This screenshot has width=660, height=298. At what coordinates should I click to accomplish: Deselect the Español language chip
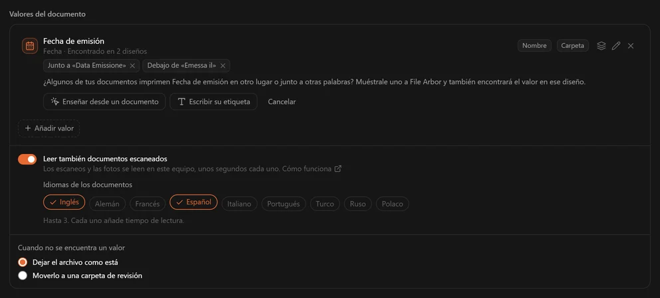(x=194, y=202)
